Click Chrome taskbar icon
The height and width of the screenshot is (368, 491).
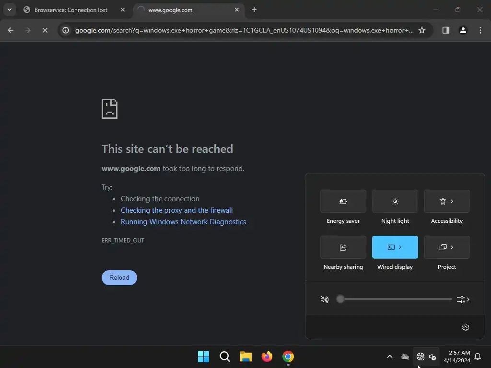288,356
